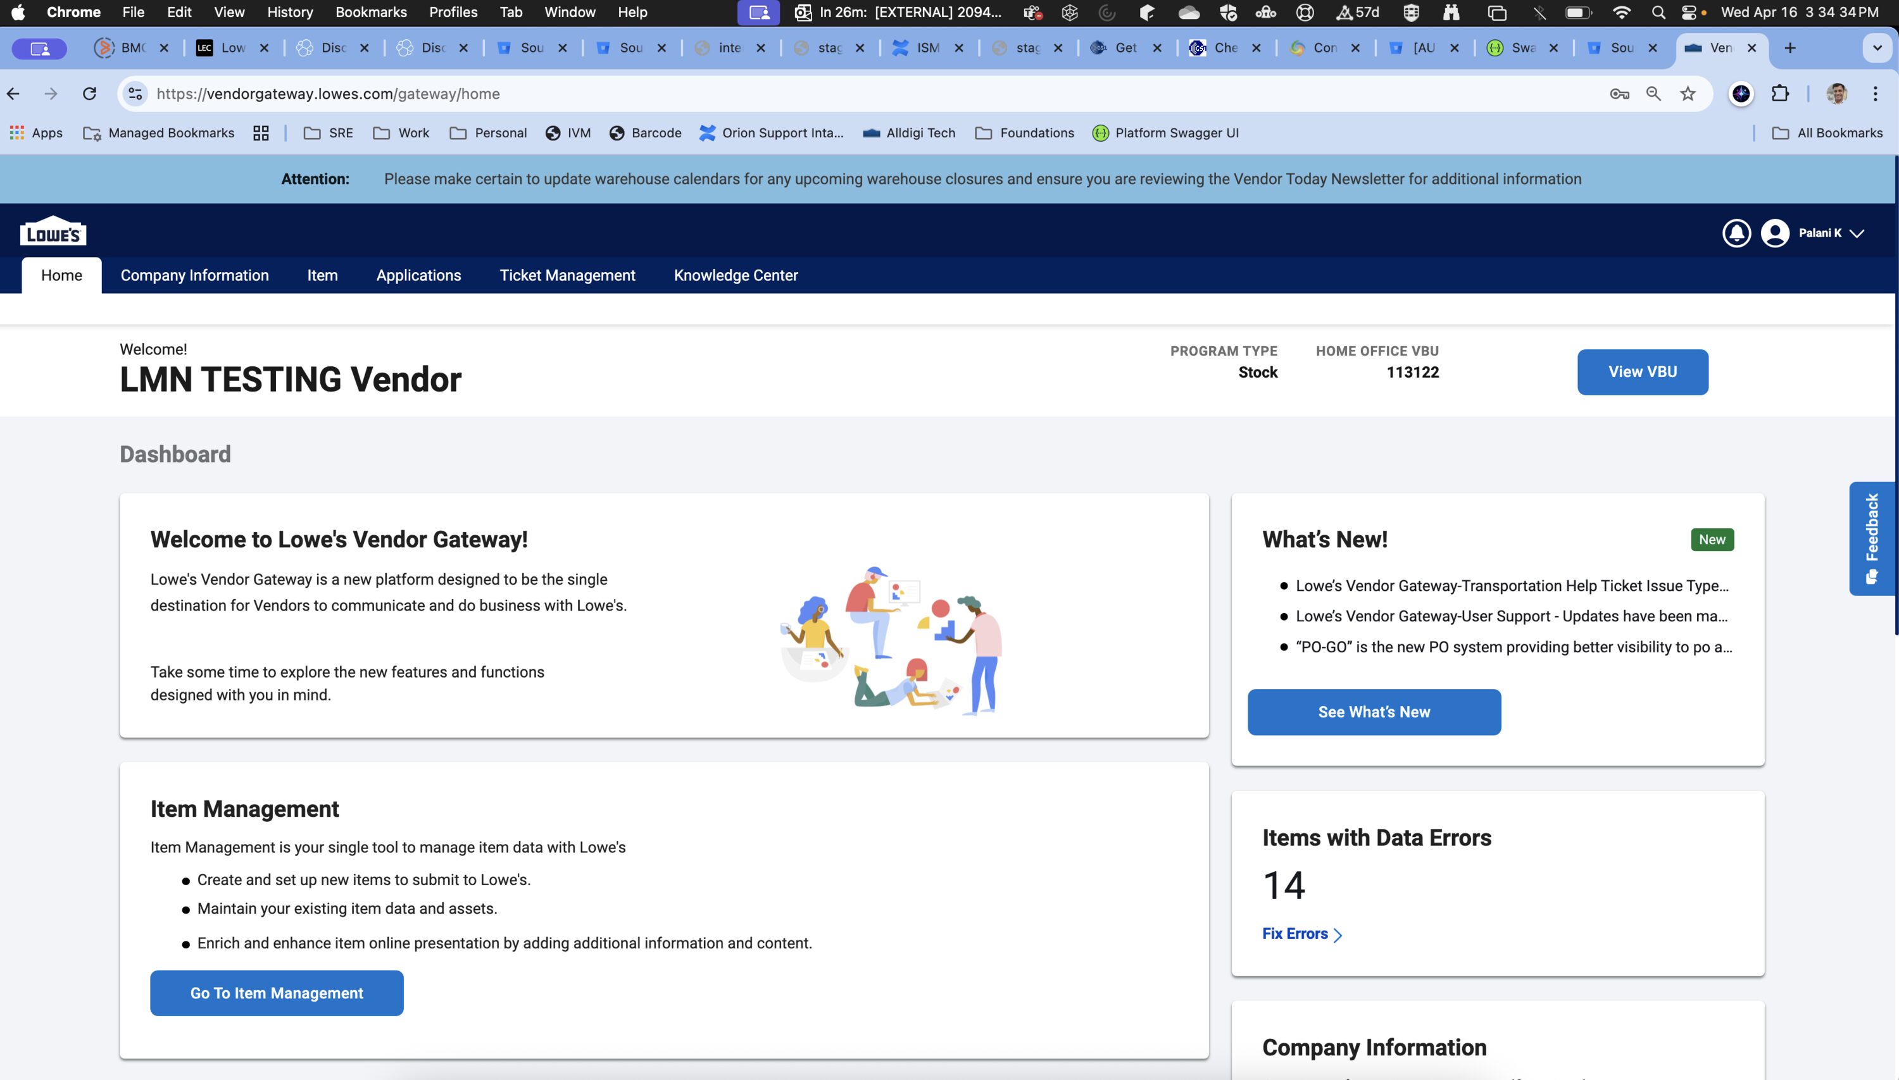Open the Item navigation tab
The image size is (1899, 1080).
coord(323,275)
